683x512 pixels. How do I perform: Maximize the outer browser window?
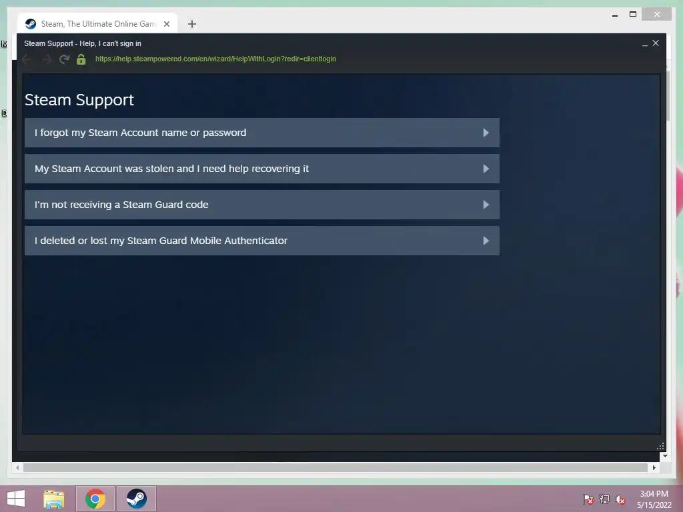[x=633, y=15]
